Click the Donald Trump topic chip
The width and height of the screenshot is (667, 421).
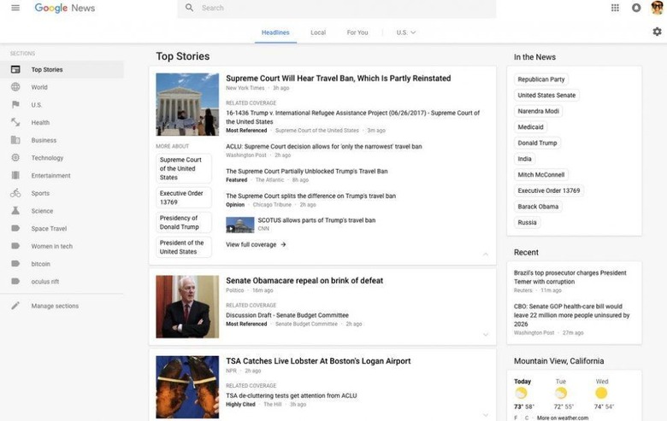(x=537, y=143)
